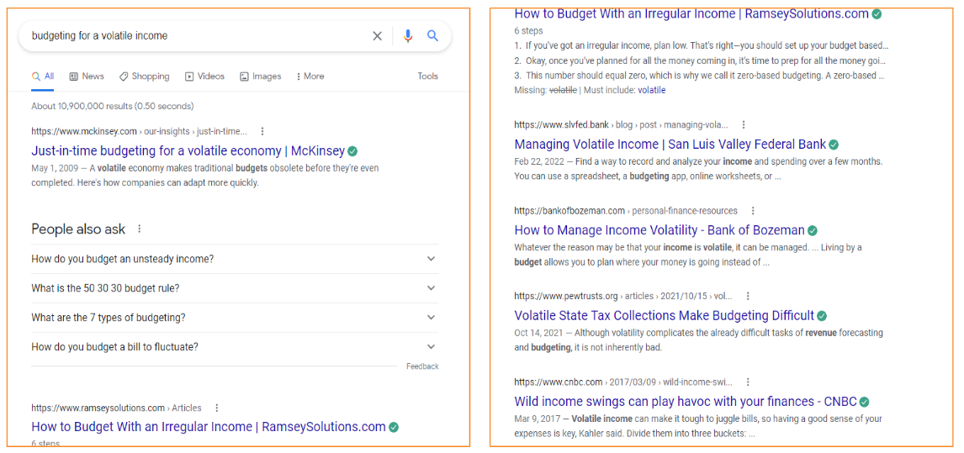Click the www.slvfed.bank URL breadcrumb

click(621, 124)
